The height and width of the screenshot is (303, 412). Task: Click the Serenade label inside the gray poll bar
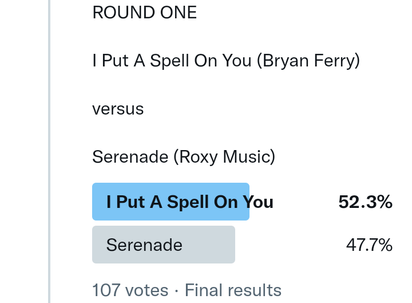144,245
